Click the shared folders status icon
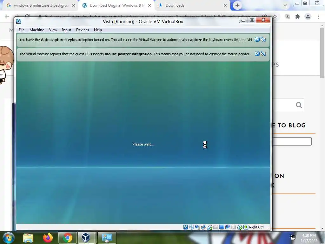This screenshot has width=325, height=244. 216,227
